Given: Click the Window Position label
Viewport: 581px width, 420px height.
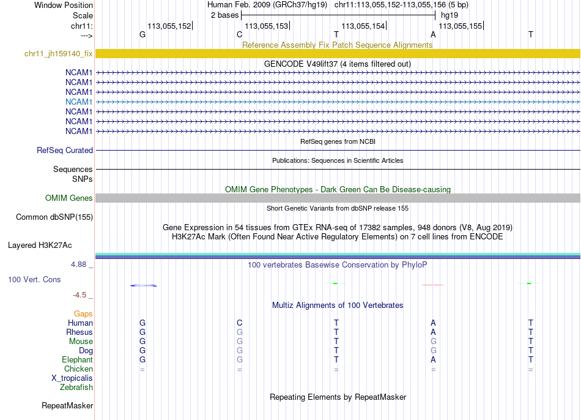Looking at the screenshot, I should click(x=64, y=5).
